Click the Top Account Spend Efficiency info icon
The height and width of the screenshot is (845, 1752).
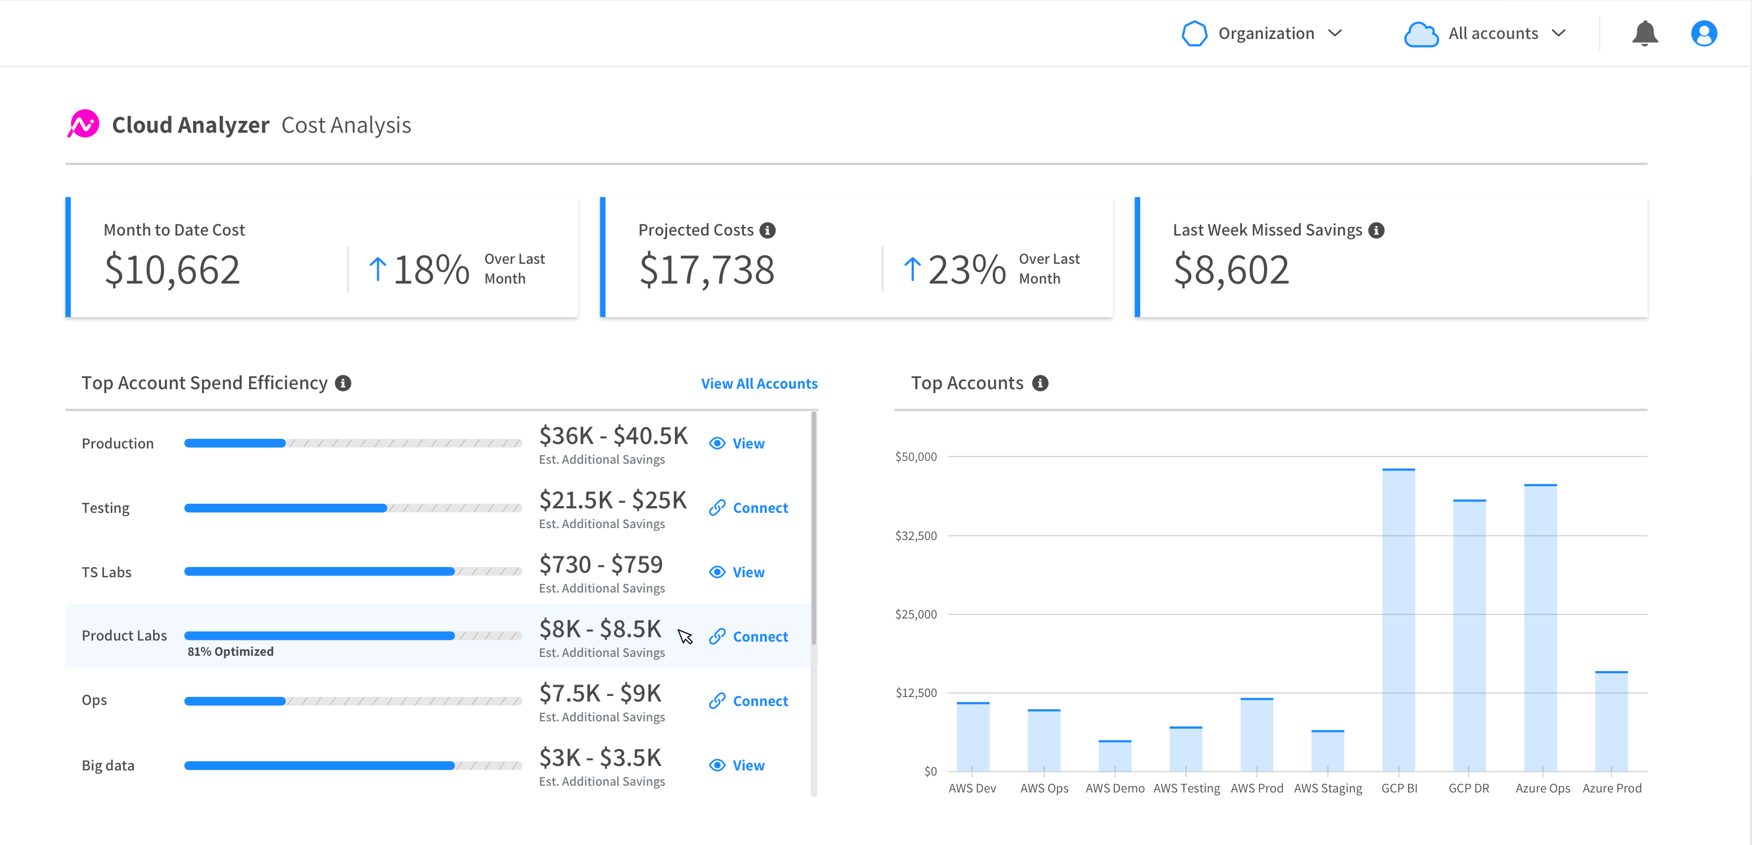click(344, 382)
